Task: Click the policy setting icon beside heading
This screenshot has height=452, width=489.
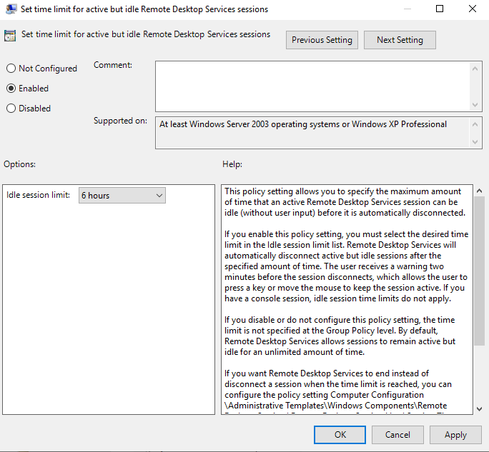Action: [11, 36]
